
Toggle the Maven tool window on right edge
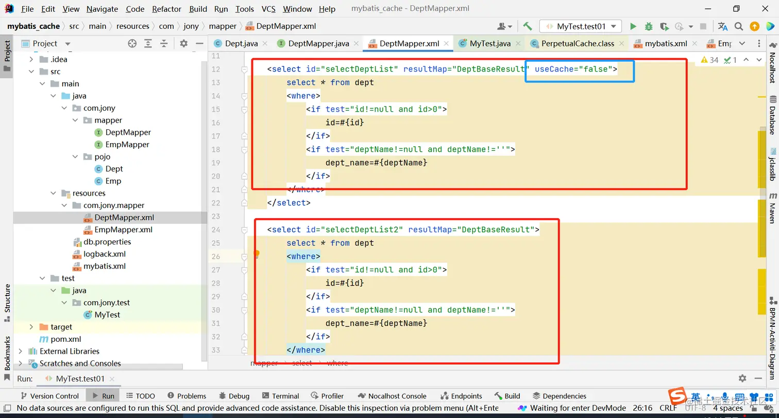pos(772,208)
